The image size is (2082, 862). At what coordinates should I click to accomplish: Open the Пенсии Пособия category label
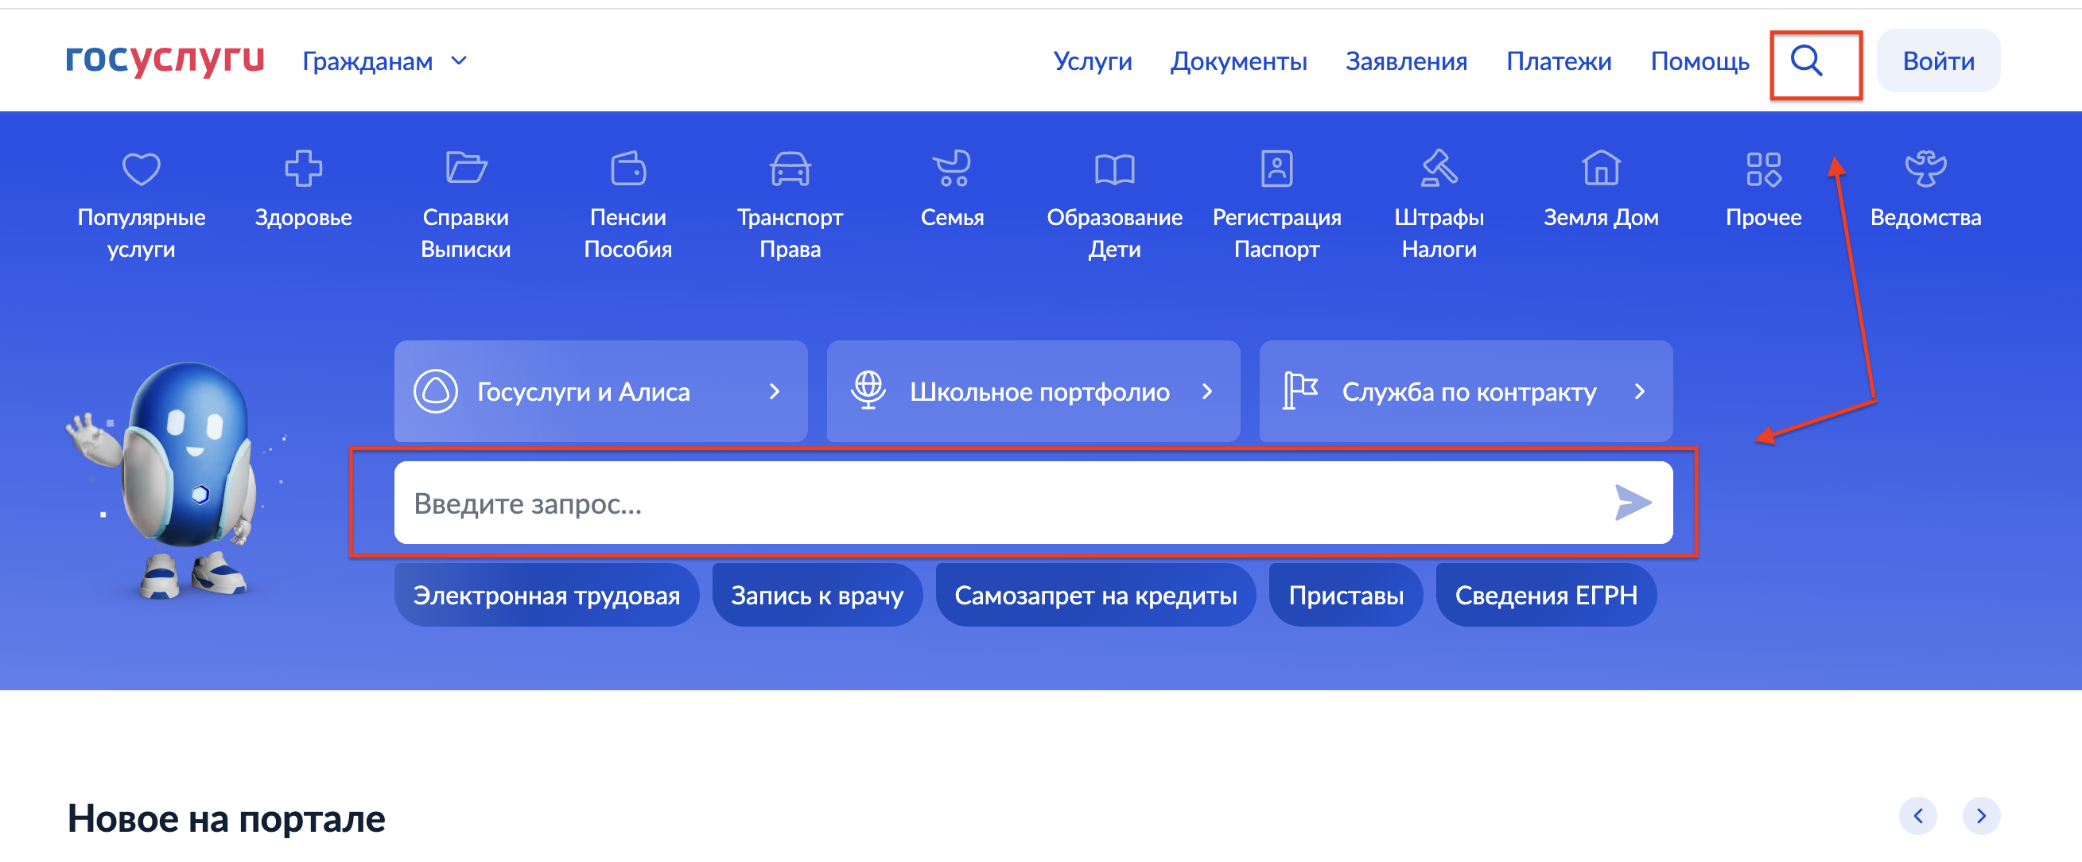coord(628,233)
